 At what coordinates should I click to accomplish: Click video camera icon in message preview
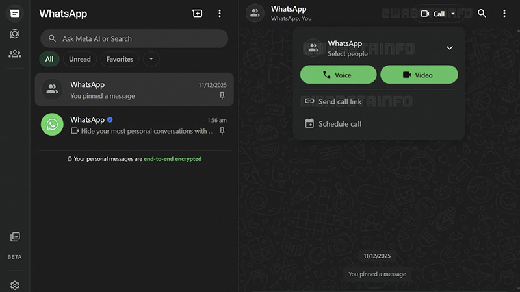(75, 131)
